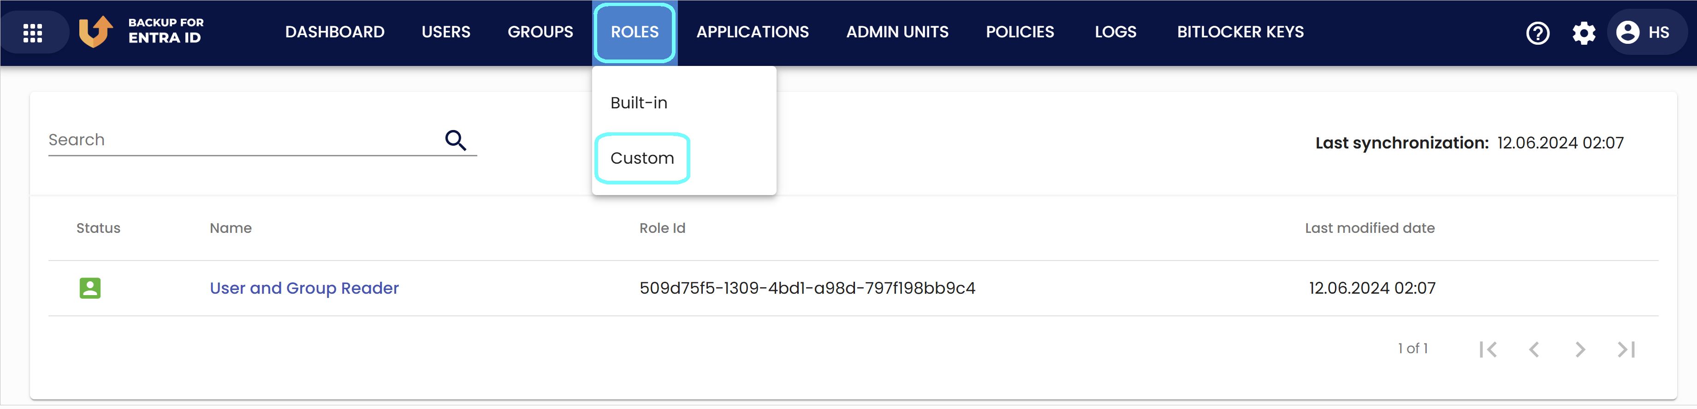Open the User and Group Reader role
The width and height of the screenshot is (1697, 409).
pos(304,289)
